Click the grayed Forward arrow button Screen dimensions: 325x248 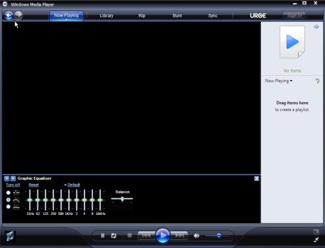[19, 15]
